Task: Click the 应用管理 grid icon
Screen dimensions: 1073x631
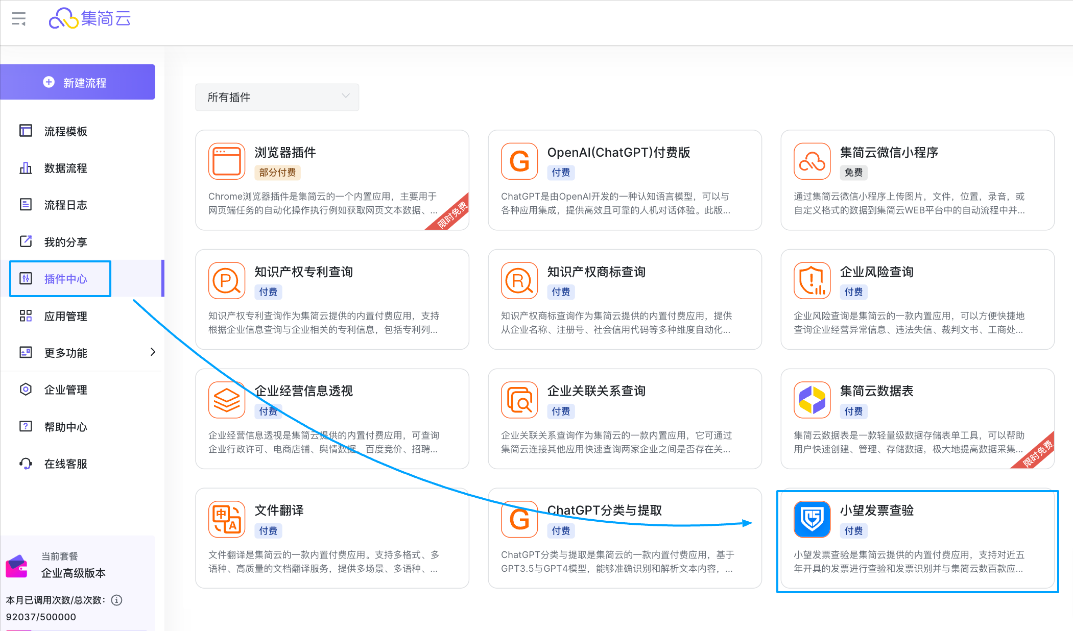Action: [26, 315]
